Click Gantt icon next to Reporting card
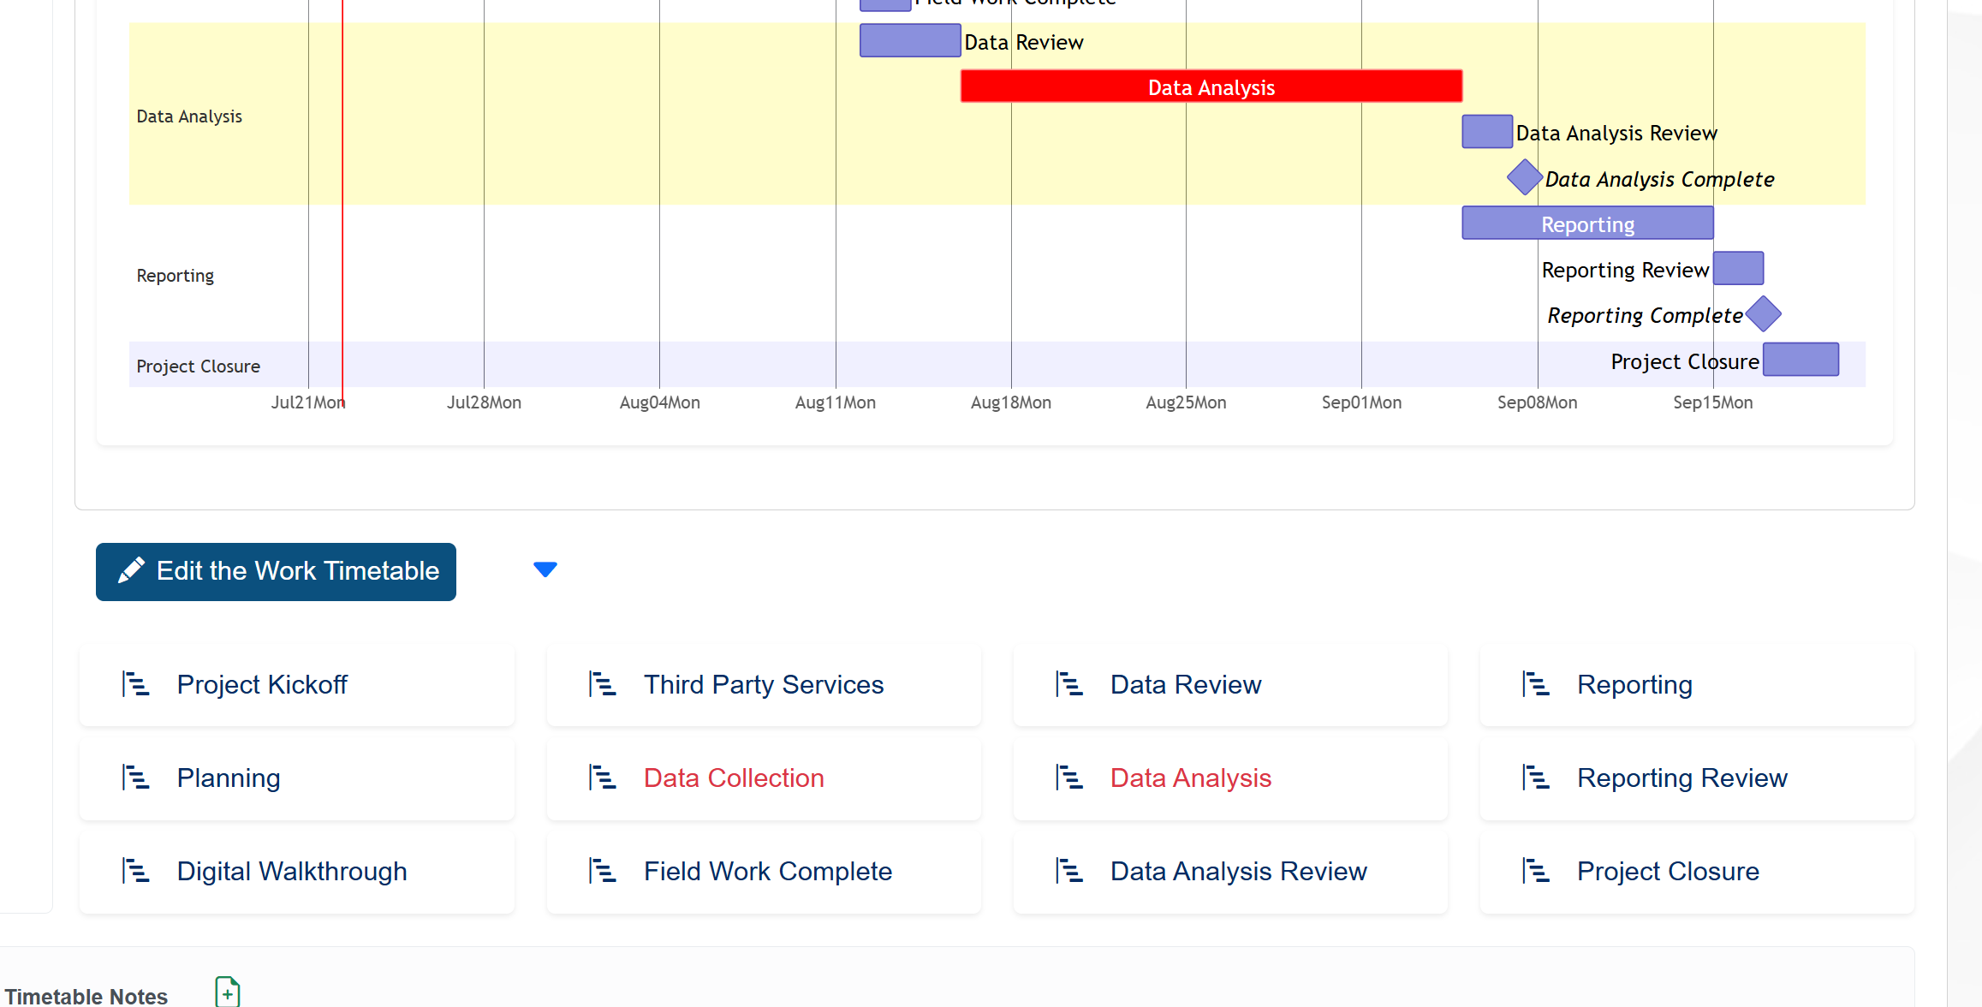This screenshot has width=1982, height=1007. [1535, 684]
